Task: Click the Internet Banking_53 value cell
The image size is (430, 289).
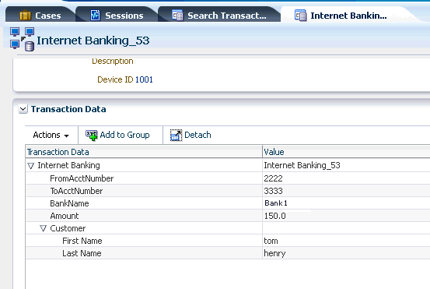Action: (x=346, y=165)
